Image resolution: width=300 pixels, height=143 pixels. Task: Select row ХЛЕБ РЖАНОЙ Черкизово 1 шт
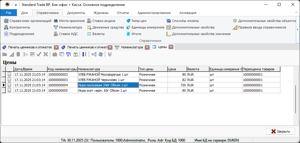[141, 80]
